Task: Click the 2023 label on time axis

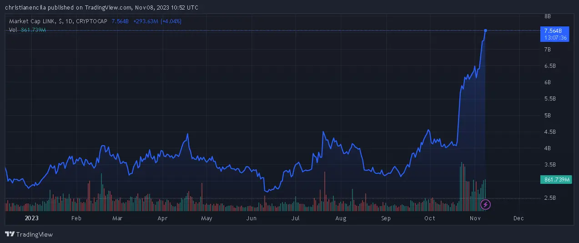Action: (x=32, y=218)
